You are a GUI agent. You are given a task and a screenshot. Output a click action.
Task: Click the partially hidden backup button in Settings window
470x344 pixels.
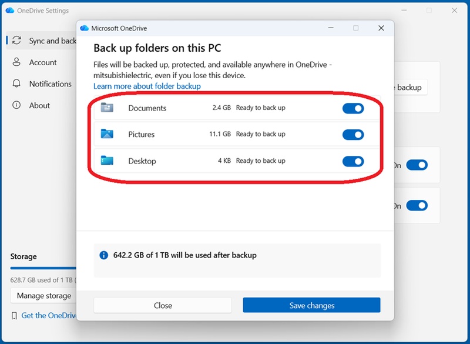click(x=411, y=87)
